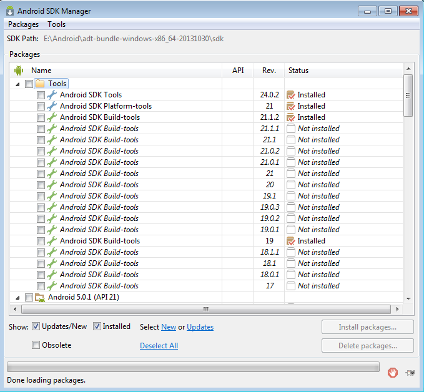The image size is (424, 392).
Task: Check the Android 5.0.1 (API 21) checkbox
Action: [x=29, y=297]
